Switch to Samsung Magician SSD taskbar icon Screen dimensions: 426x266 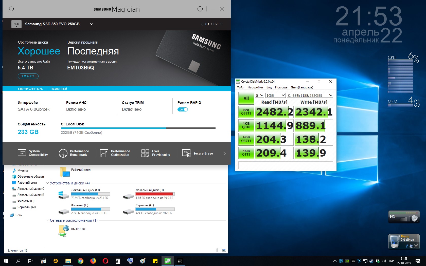tap(180, 261)
